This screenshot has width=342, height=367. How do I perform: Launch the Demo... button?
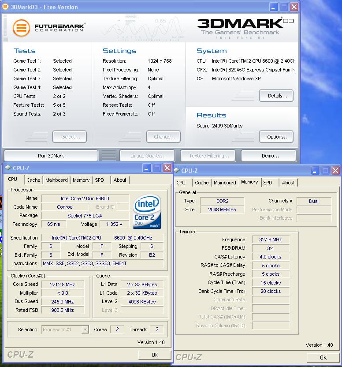pyautogui.click(x=269, y=156)
